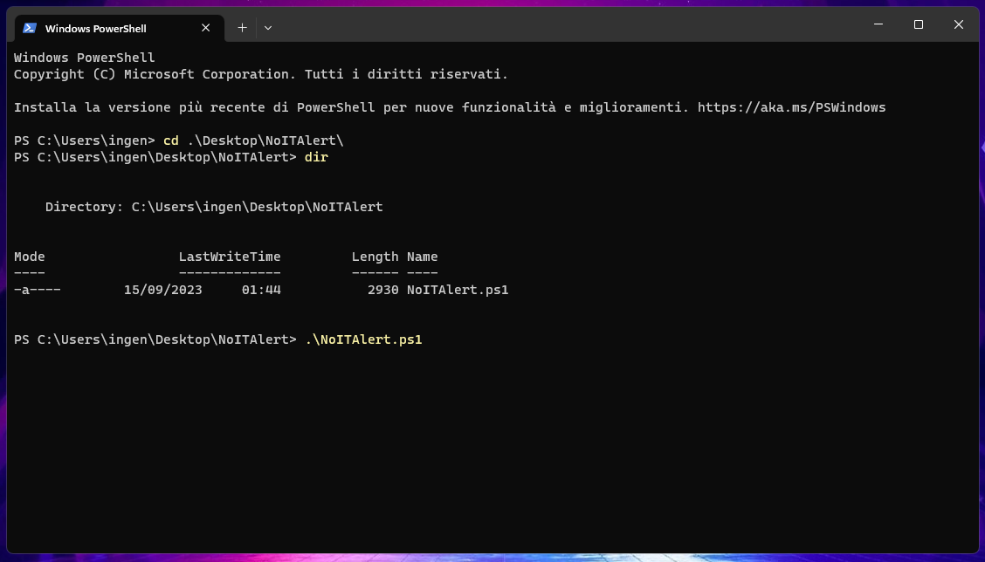Click the 'LastWriteTime' column header
The height and width of the screenshot is (562, 985).
pos(230,257)
